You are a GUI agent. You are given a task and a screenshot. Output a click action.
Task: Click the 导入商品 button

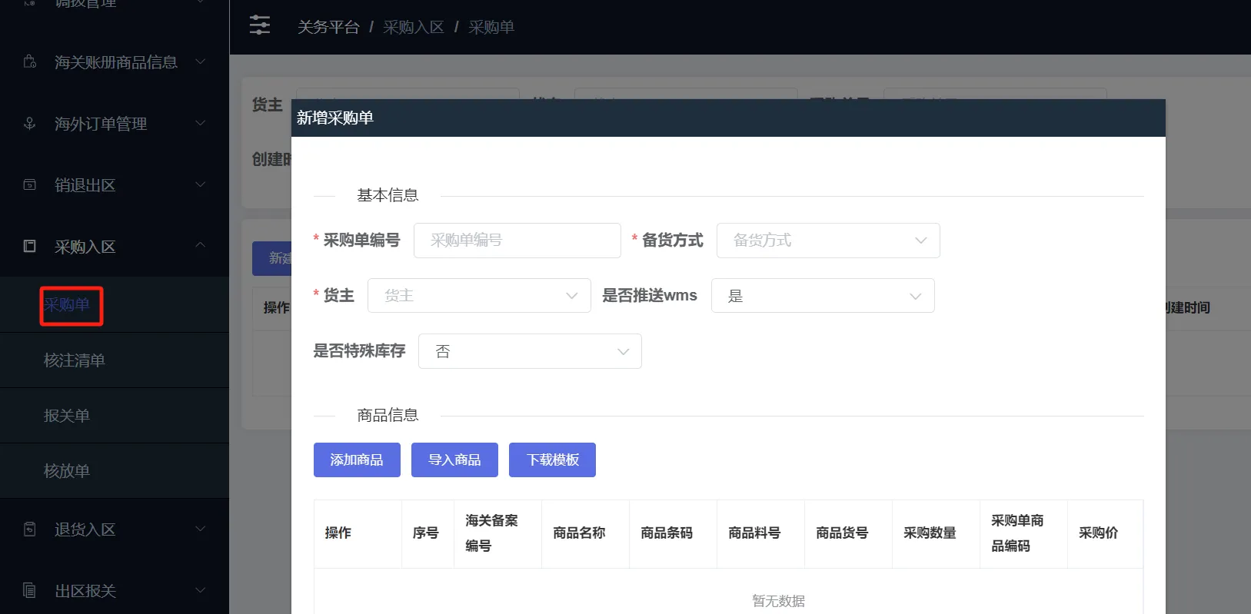click(x=454, y=460)
